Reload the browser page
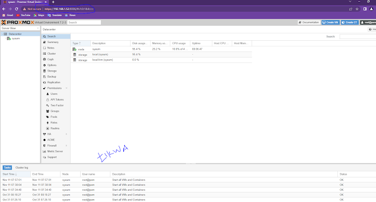376x202 pixels. click(16, 9)
